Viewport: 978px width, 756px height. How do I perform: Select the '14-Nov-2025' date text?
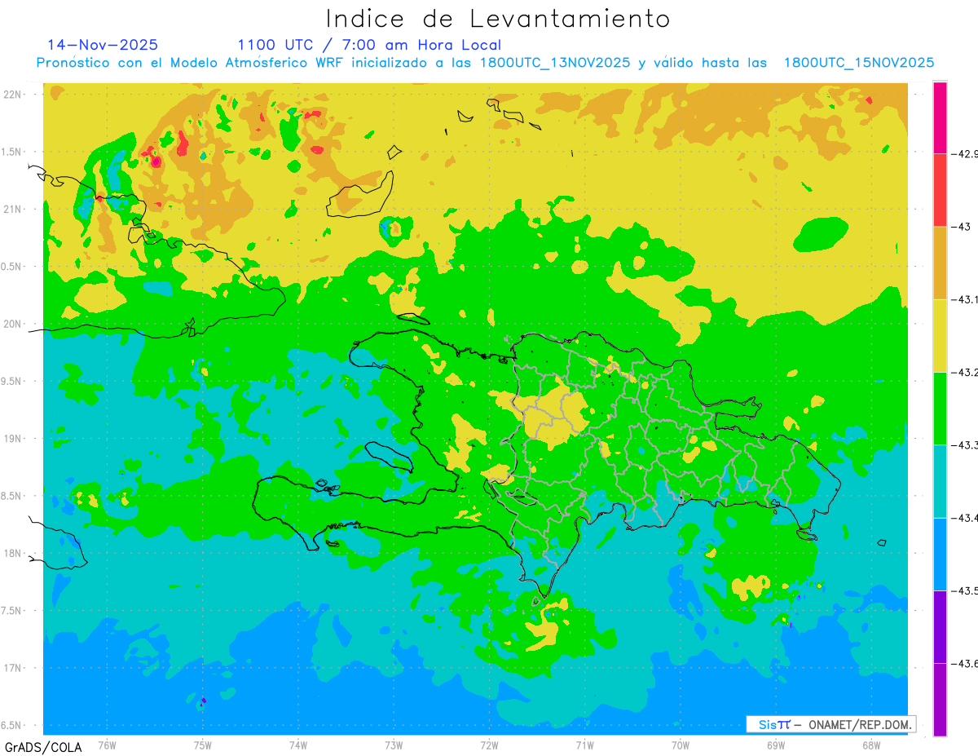click(103, 45)
